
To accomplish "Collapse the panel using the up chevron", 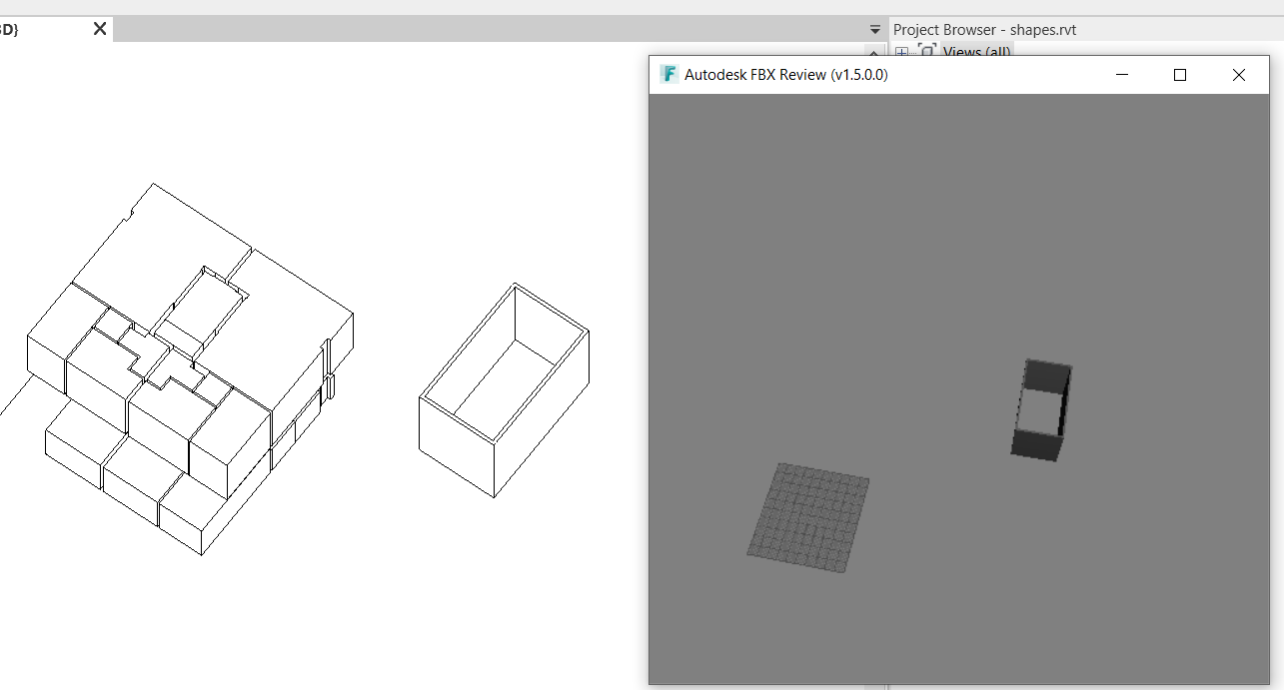I will pyautogui.click(x=871, y=52).
